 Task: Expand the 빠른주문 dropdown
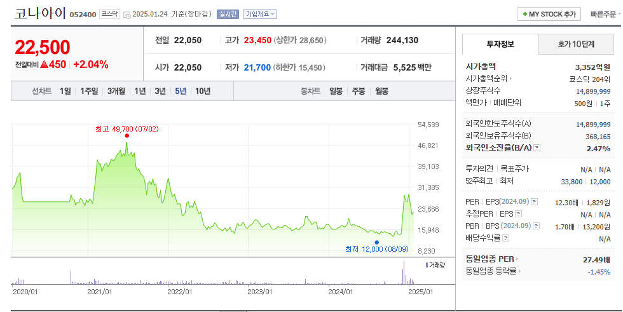pyautogui.click(x=605, y=14)
